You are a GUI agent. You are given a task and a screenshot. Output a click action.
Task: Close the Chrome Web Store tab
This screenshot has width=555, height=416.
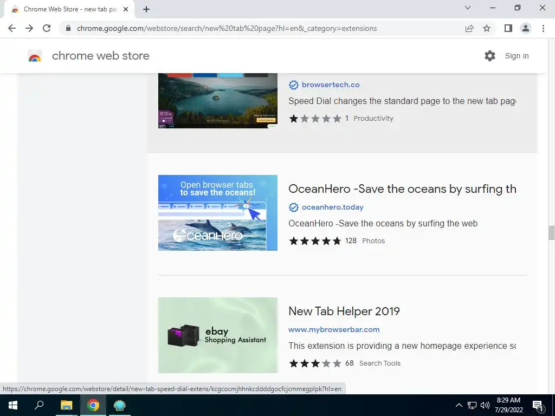[126, 9]
